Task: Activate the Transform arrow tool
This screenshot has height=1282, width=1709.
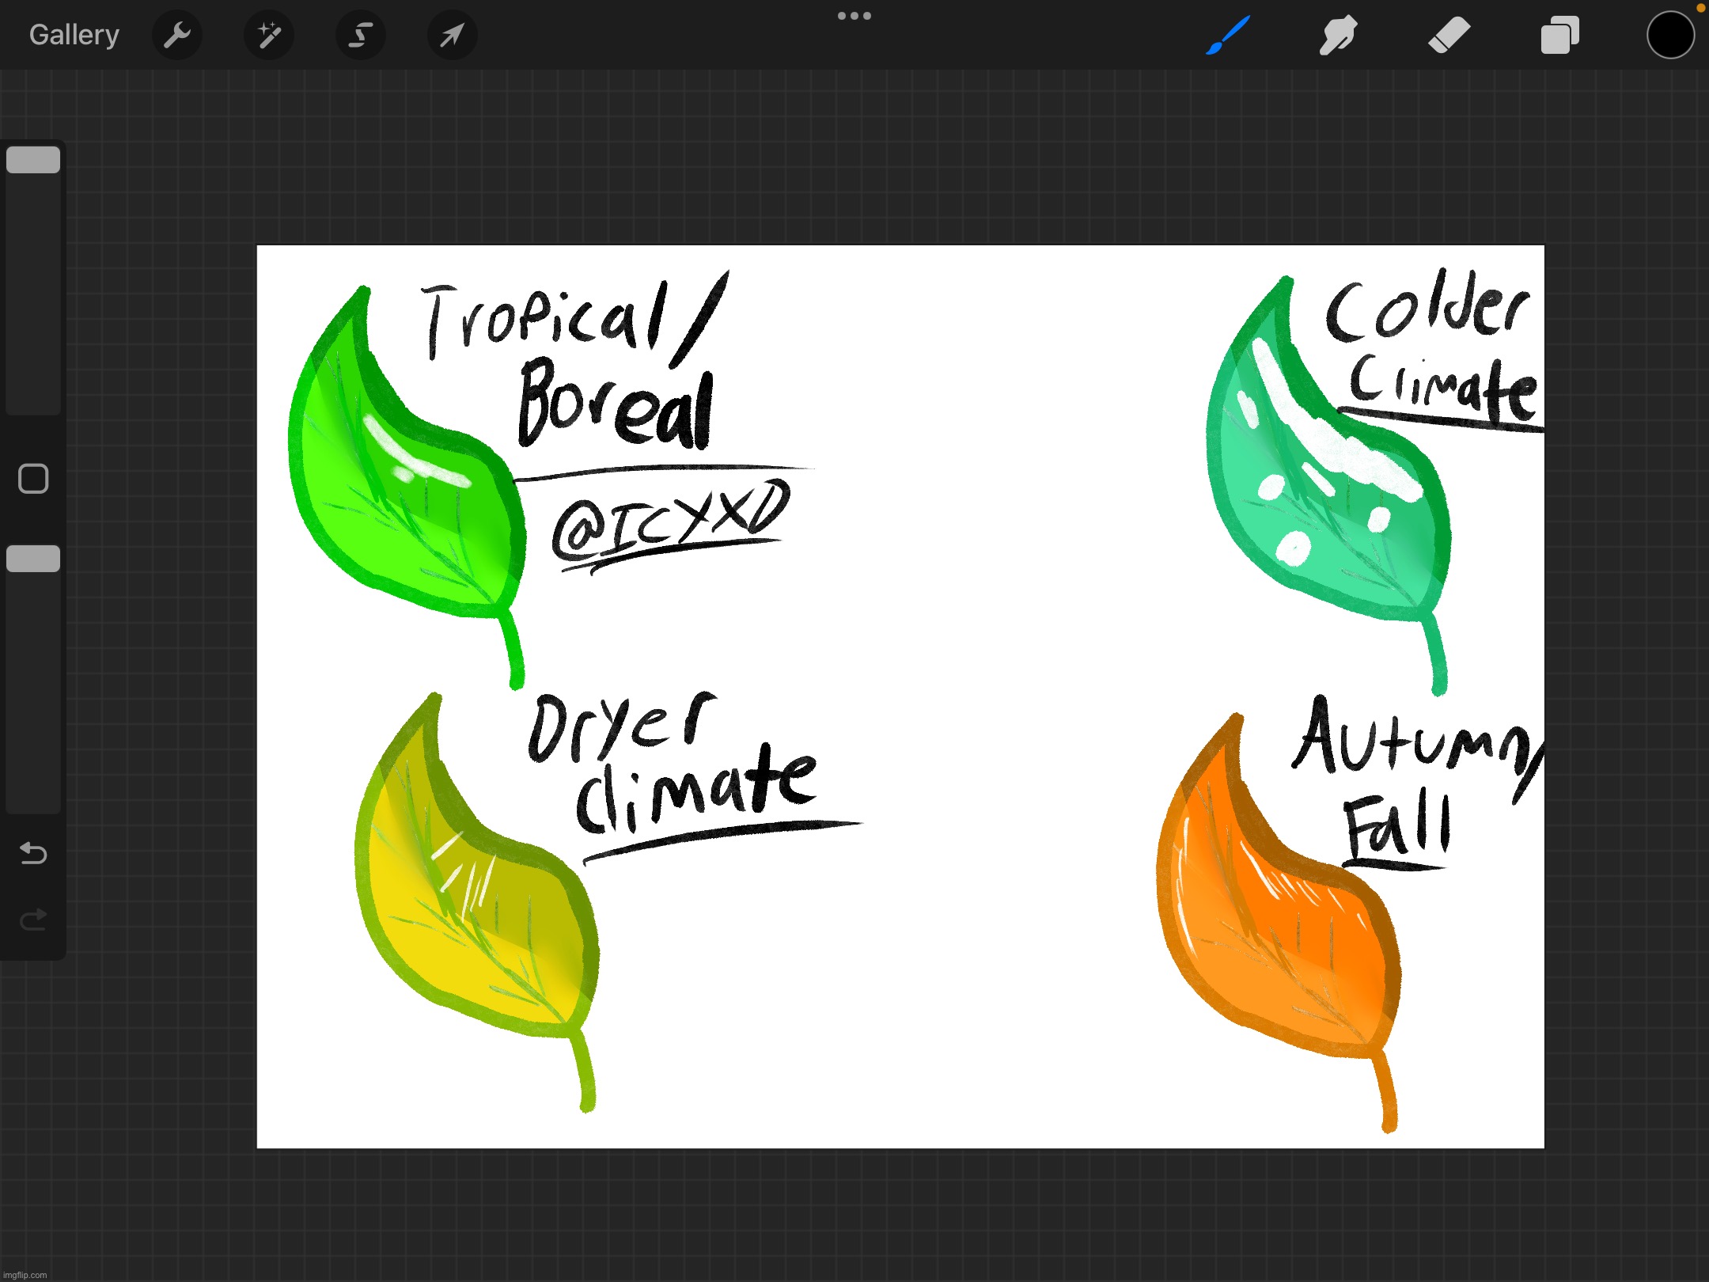Action: coord(453,35)
